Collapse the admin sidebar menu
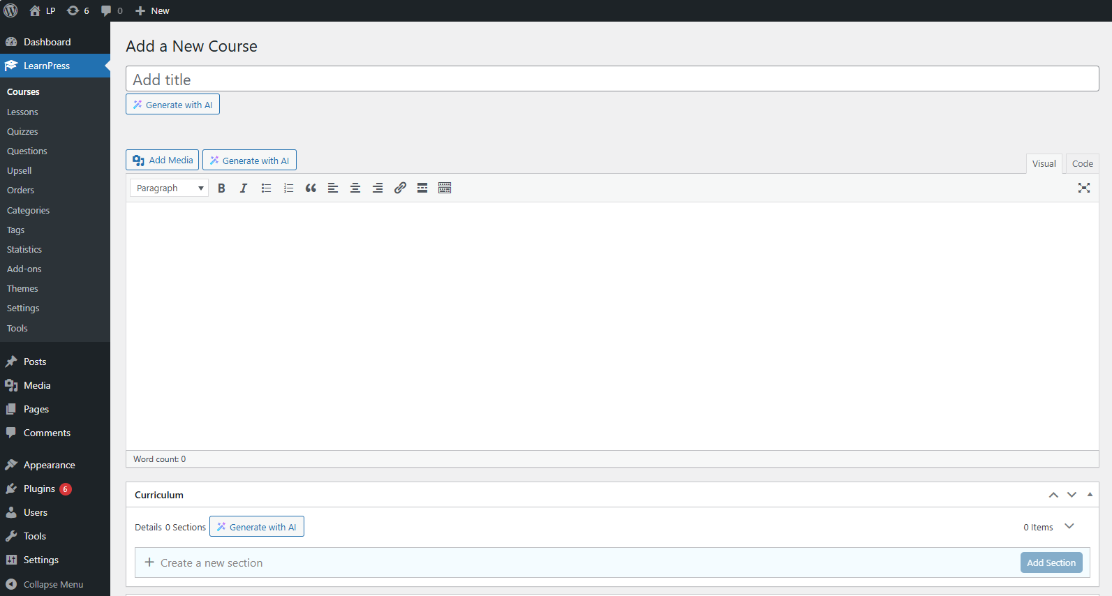1112x596 pixels. (x=45, y=584)
